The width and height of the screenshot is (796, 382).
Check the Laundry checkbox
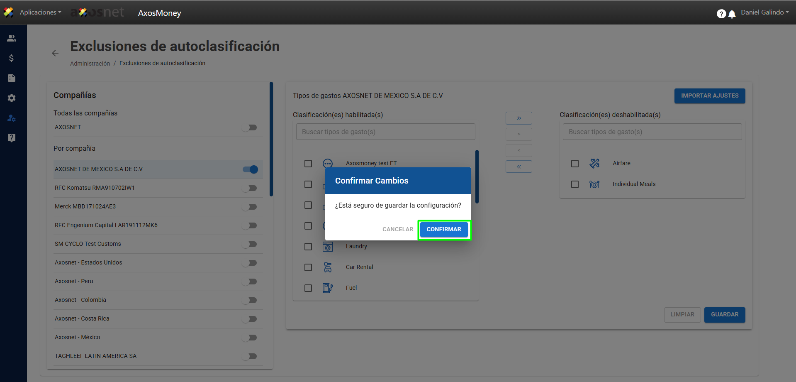click(x=308, y=247)
